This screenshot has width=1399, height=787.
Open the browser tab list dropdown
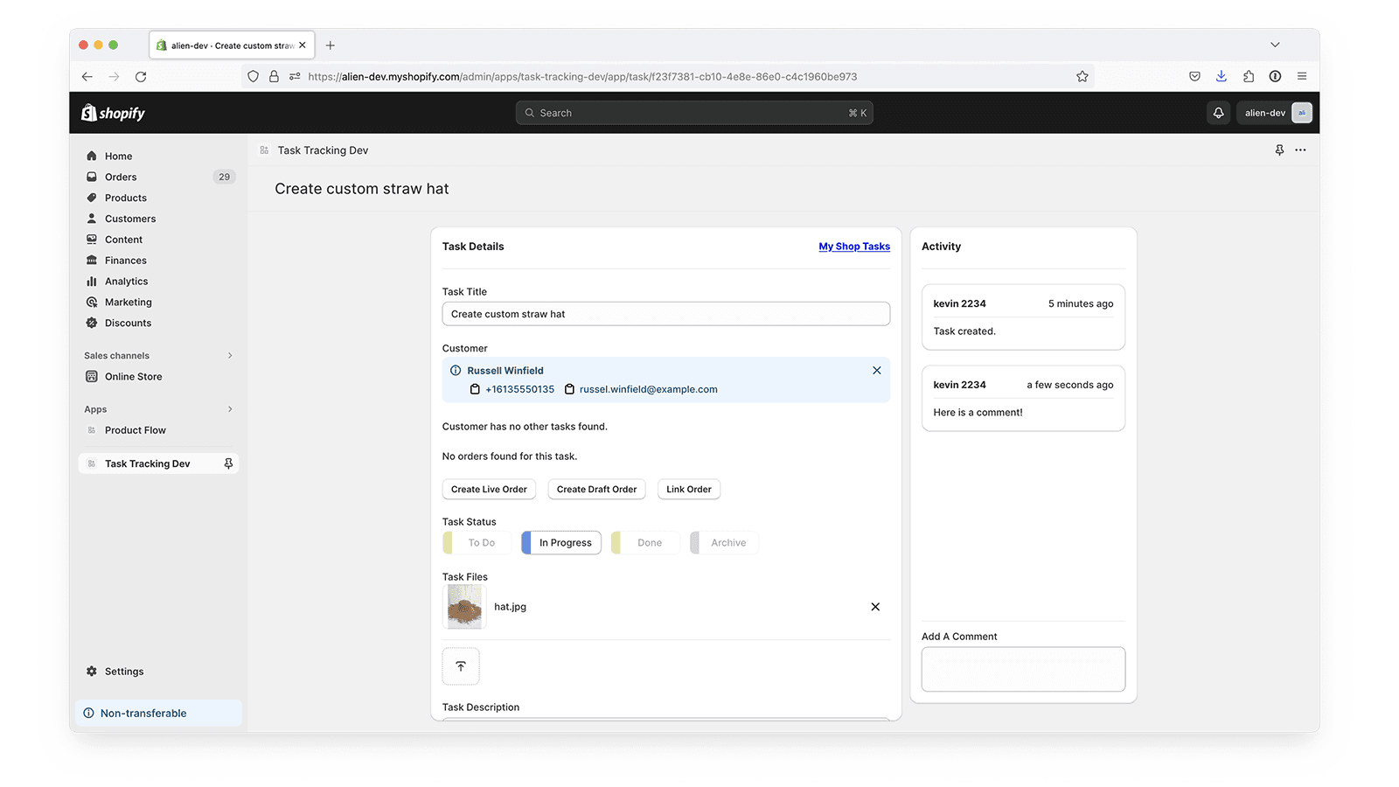1275,45
